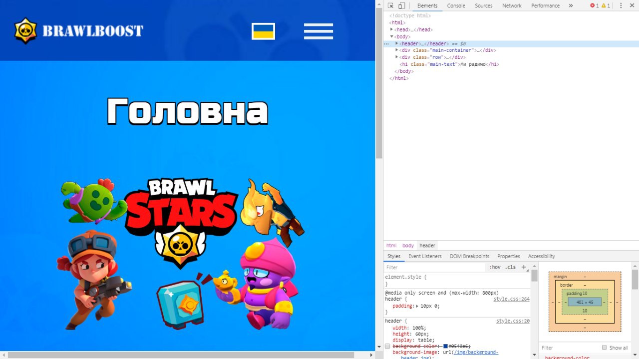Switch to the Console tab
This screenshot has height=359, width=639.
point(456,5)
